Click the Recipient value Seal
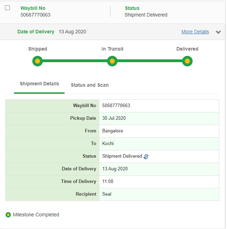 tap(107, 194)
